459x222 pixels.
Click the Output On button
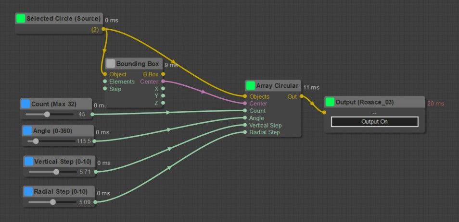(x=374, y=122)
